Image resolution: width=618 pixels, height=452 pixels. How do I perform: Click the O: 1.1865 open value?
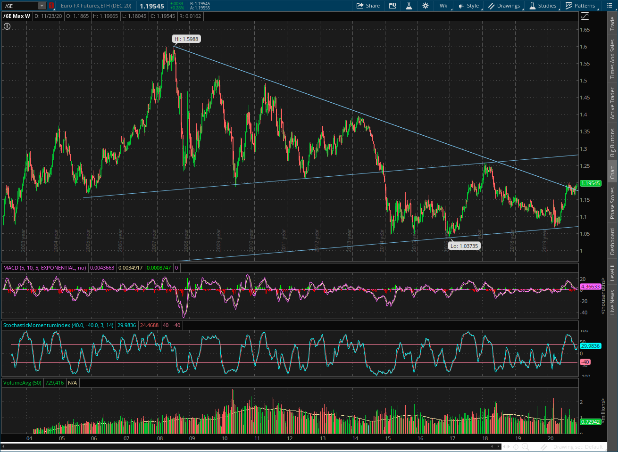click(77, 16)
